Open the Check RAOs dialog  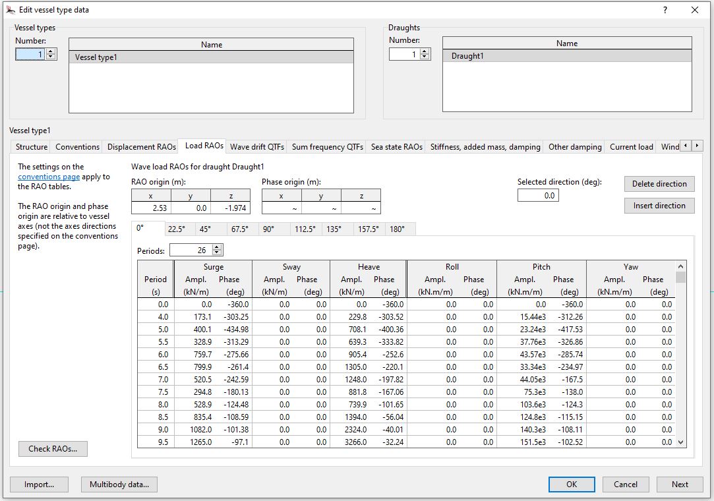[53, 449]
